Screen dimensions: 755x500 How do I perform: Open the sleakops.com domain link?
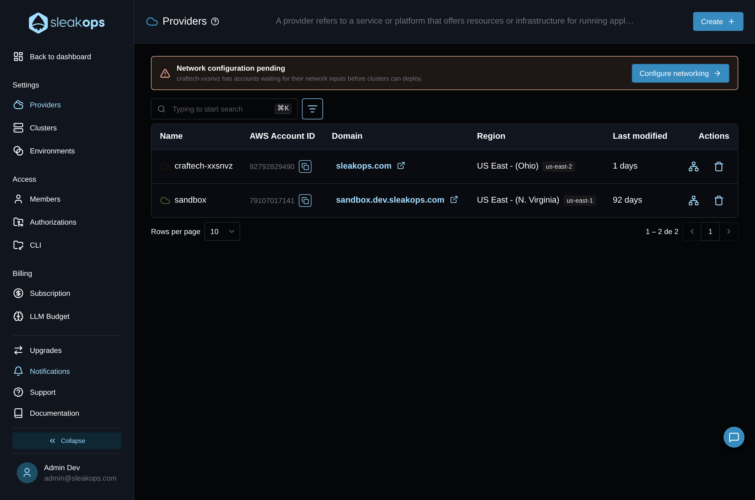[x=363, y=166]
